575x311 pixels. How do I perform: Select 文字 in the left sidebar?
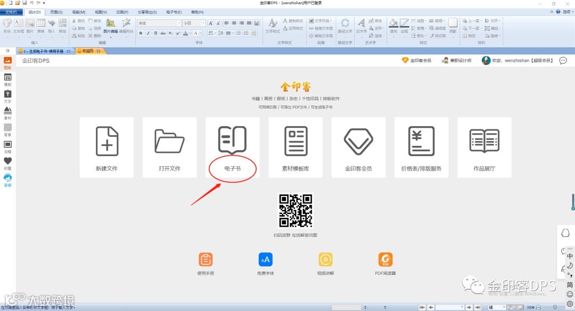pos(7,97)
